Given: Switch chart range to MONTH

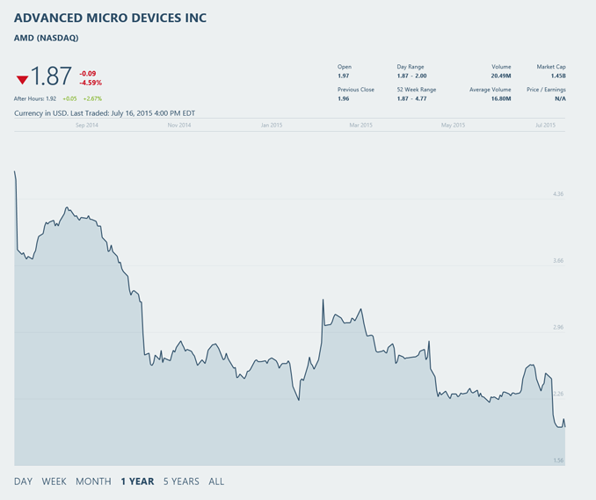Looking at the screenshot, I should pyautogui.click(x=93, y=482).
